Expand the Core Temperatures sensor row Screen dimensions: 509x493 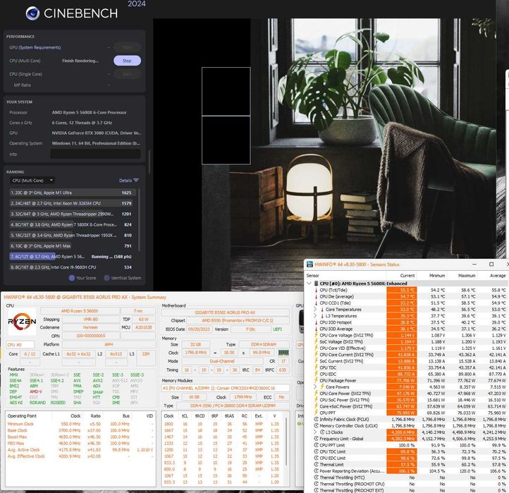point(315,309)
